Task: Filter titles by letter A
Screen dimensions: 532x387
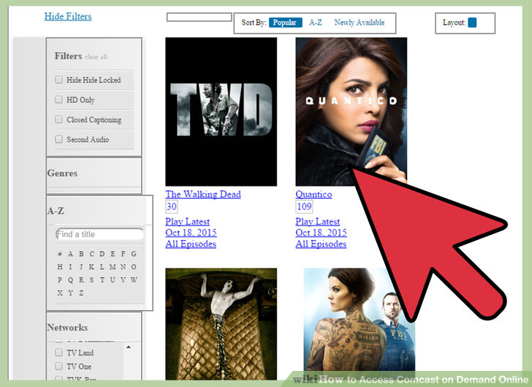Action: coord(70,254)
